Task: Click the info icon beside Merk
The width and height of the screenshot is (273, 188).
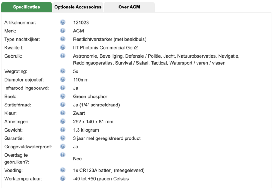Action: 63,31
